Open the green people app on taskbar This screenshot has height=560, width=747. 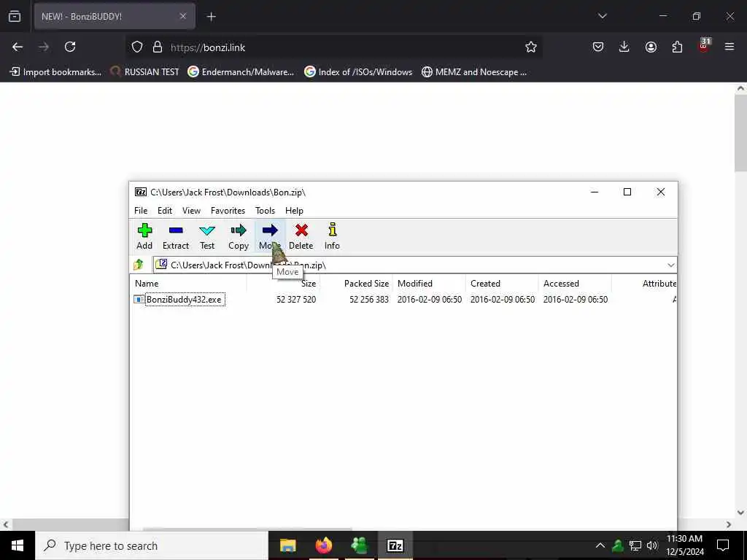(359, 545)
